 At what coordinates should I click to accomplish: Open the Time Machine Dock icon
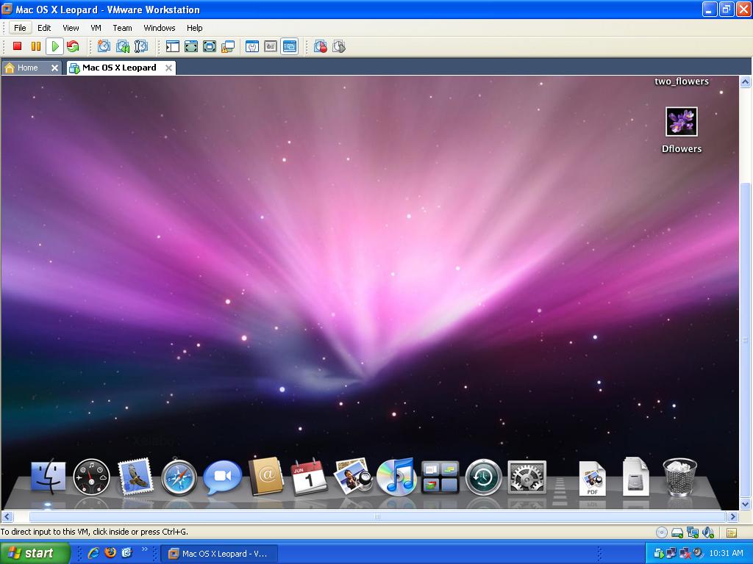click(483, 477)
